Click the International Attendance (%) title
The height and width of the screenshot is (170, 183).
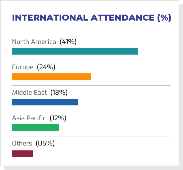91,18
